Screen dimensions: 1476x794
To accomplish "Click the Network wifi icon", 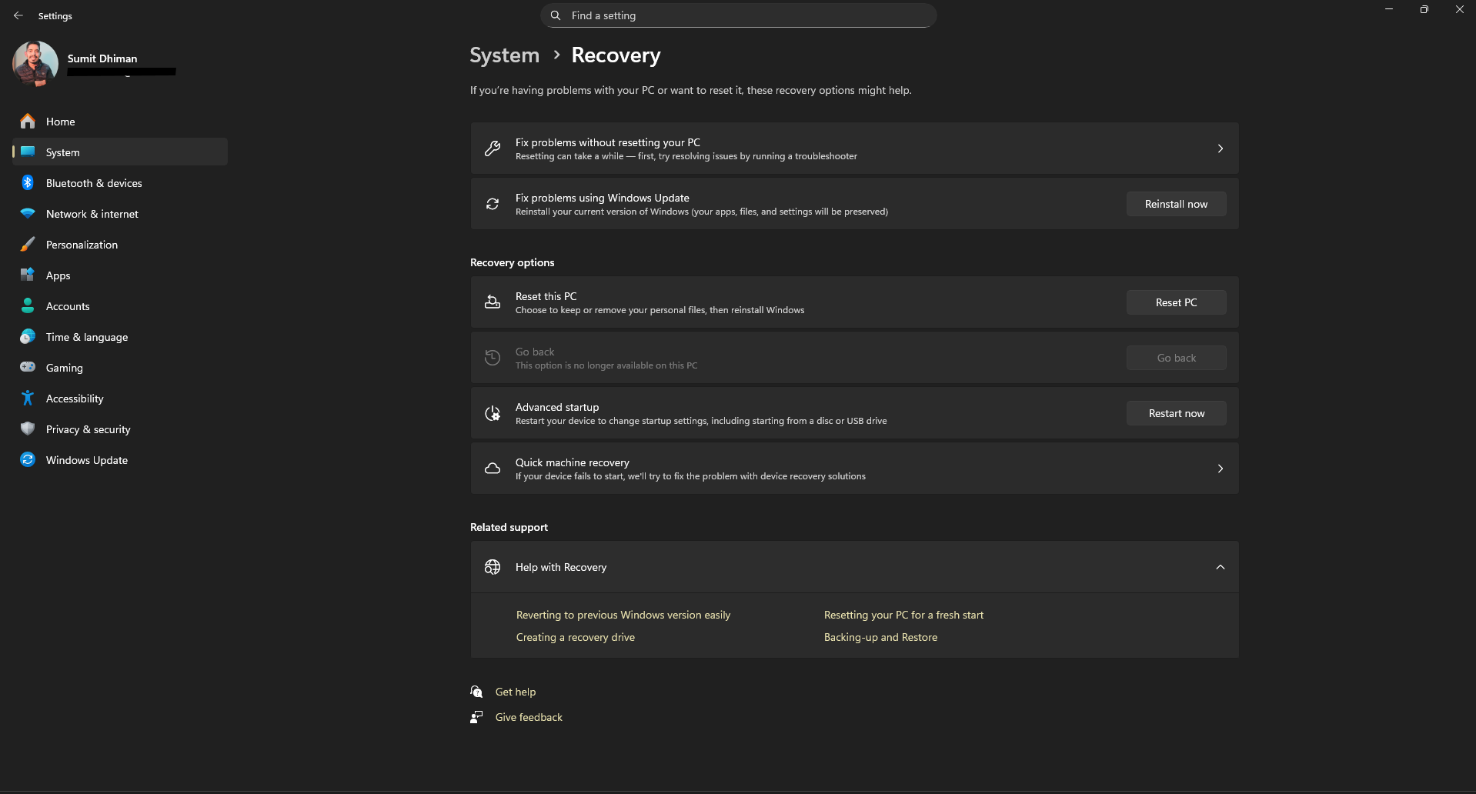I will [28, 213].
